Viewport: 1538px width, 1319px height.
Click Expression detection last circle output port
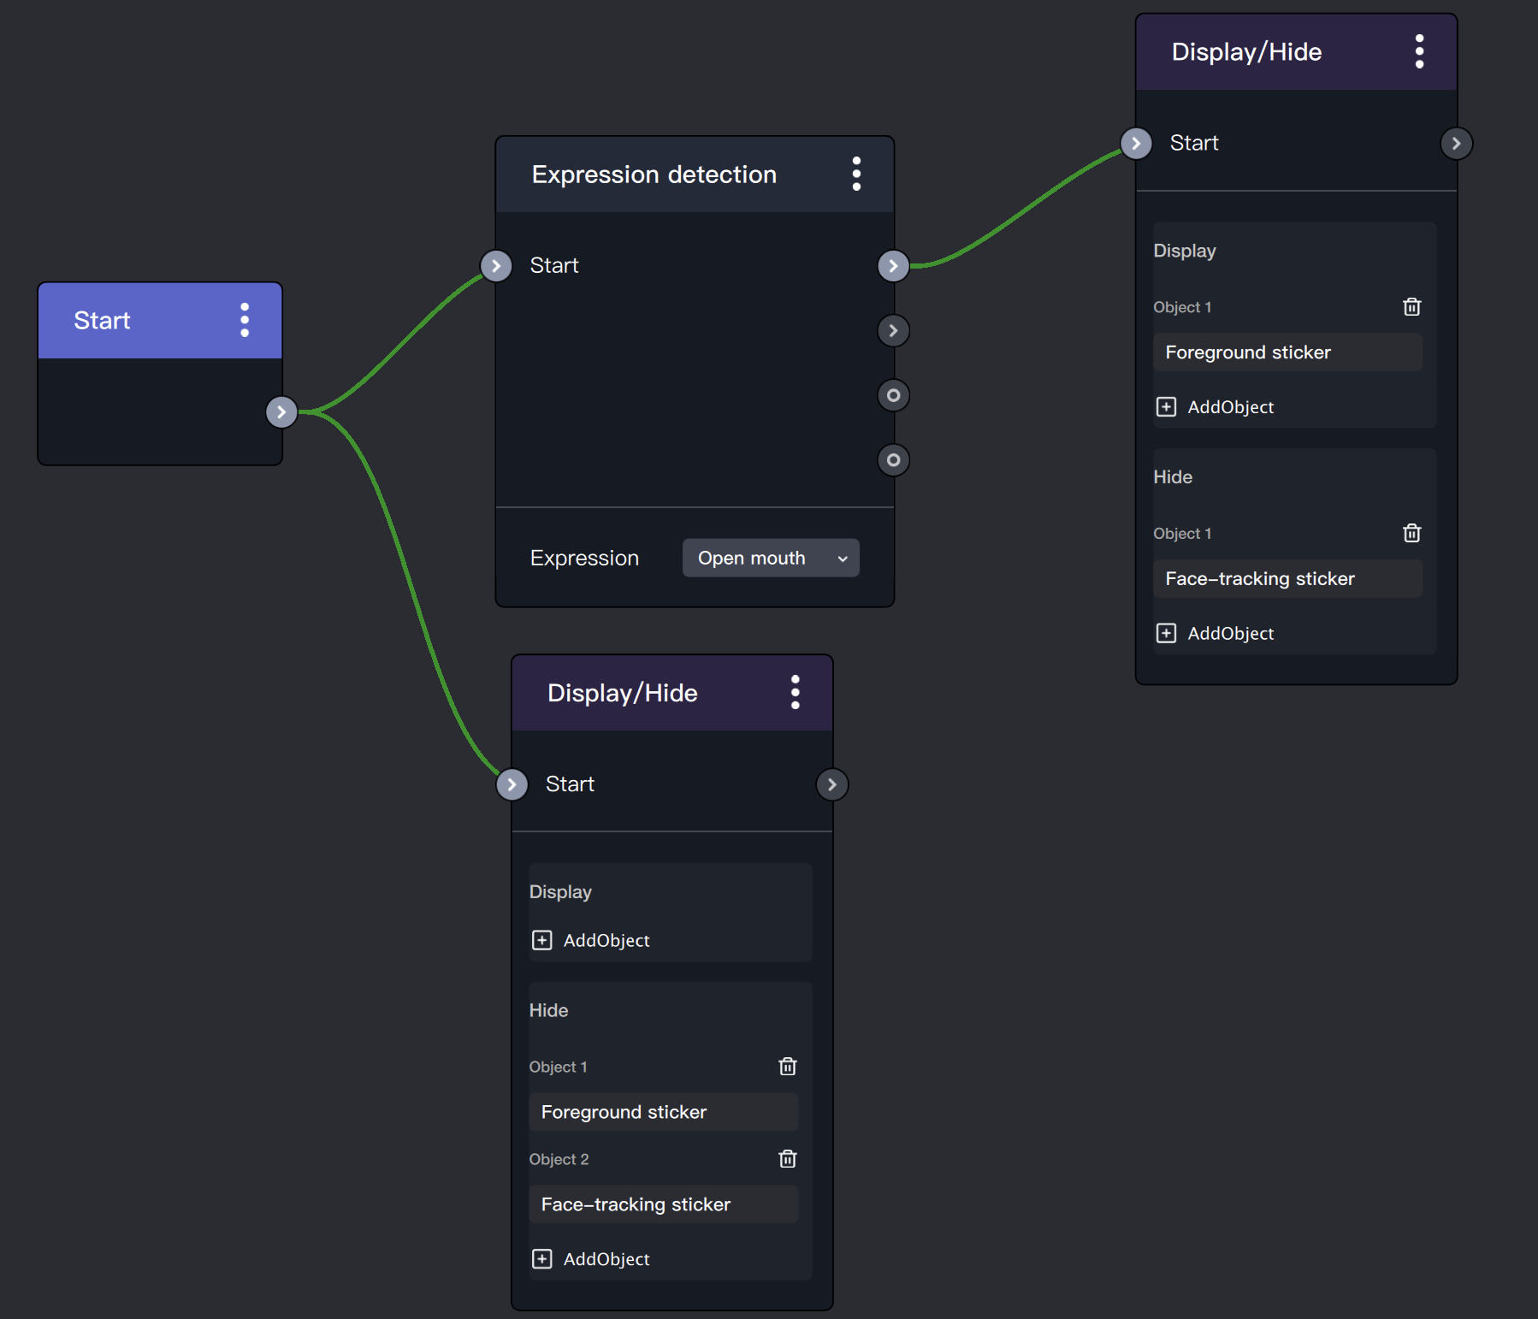[x=893, y=460]
